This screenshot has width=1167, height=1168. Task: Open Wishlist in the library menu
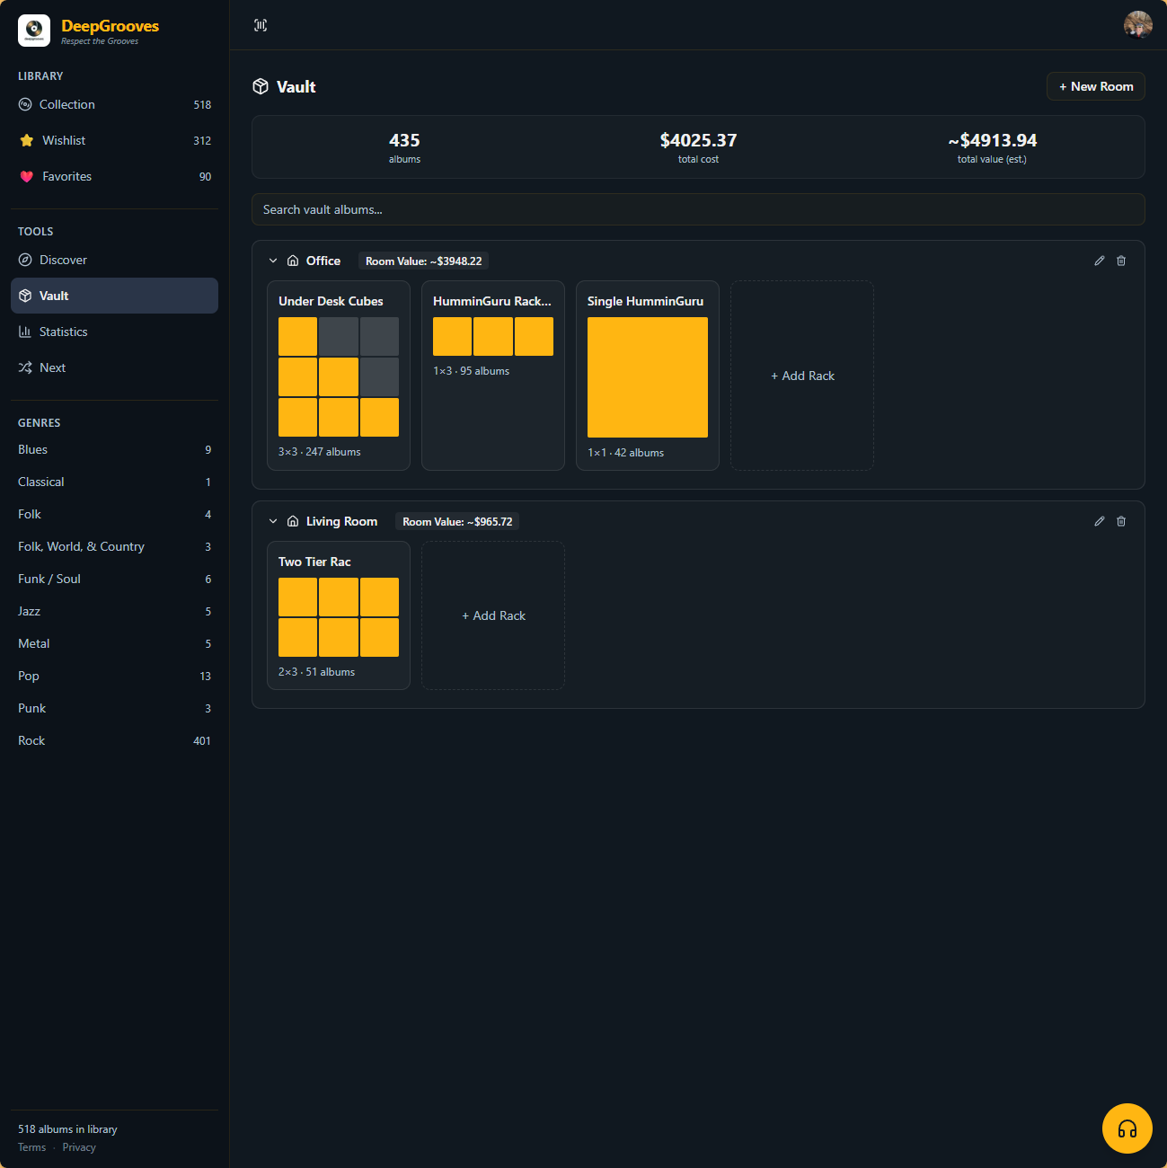coord(114,140)
